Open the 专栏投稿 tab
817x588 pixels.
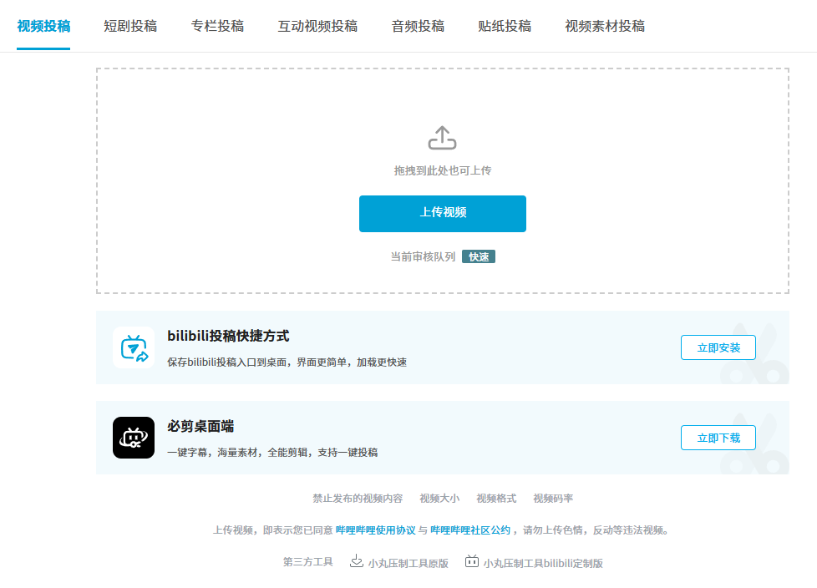coord(217,26)
